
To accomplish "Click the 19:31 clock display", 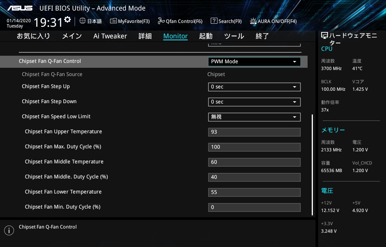I will click(x=48, y=23).
